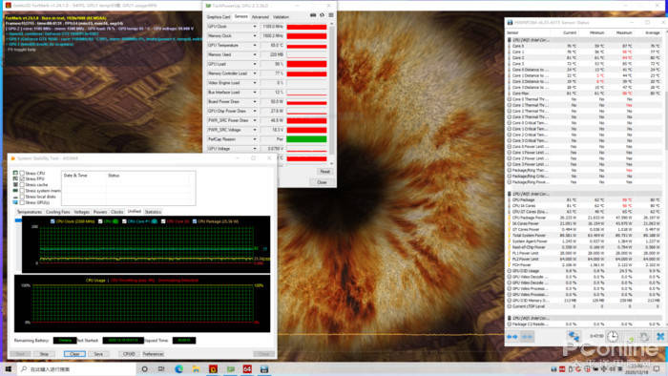The image size is (668, 376).
Task: Toggle CPU Clock graph legend checkbox
Action: pyautogui.click(x=52, y=221)
